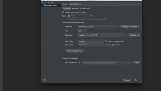Remove selected server using minus icon
Viewport: 161px width, 91px height.
(x=46, y=3)
